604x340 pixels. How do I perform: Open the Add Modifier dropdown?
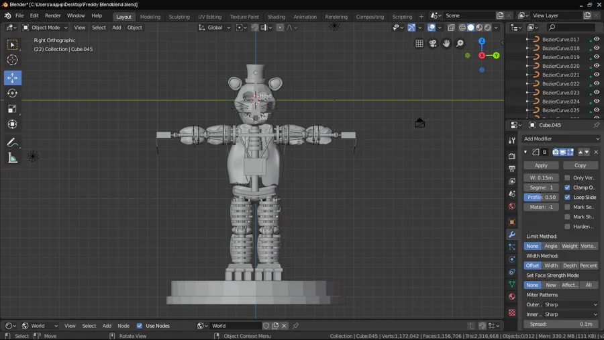pyautogui.click(x=561, y=139)
